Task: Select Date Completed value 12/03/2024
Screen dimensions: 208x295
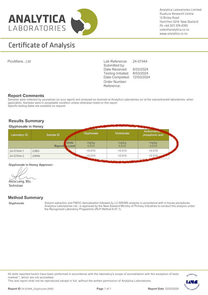Action: [x=141, y=77]
